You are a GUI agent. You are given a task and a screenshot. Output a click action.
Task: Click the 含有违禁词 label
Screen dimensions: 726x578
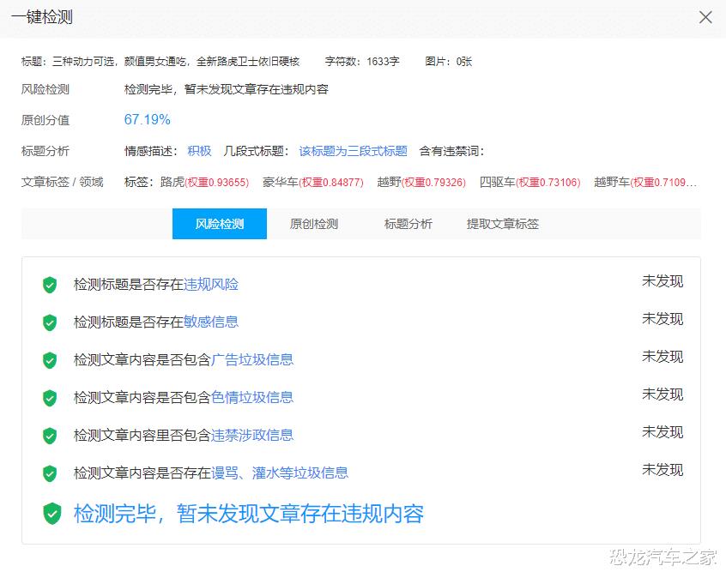click(451, 151)
